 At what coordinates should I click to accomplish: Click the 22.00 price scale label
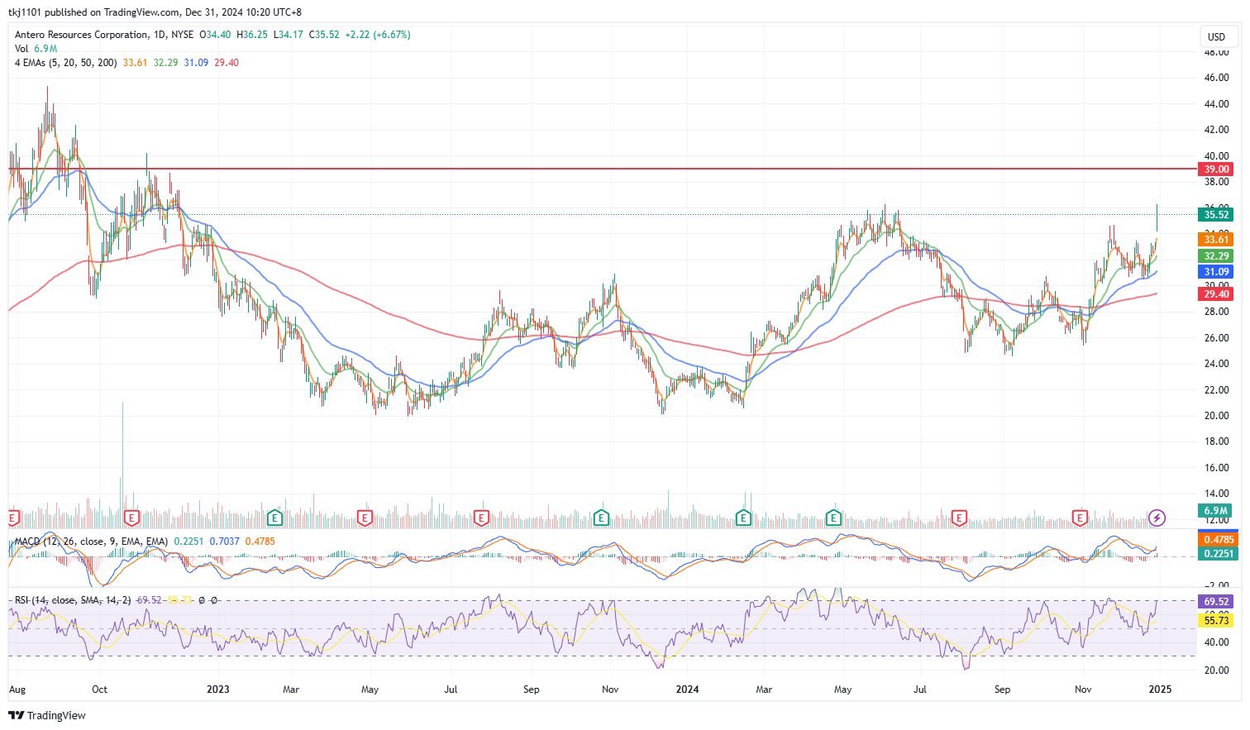(x=1216, y=390)
